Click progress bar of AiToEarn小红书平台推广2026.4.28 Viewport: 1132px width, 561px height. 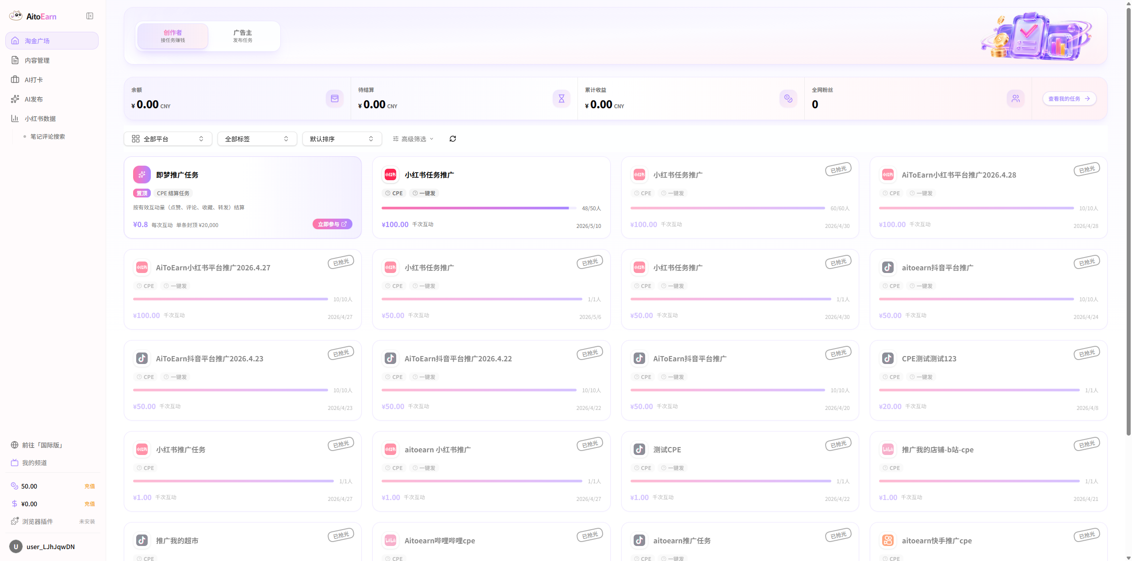[976, 208]
